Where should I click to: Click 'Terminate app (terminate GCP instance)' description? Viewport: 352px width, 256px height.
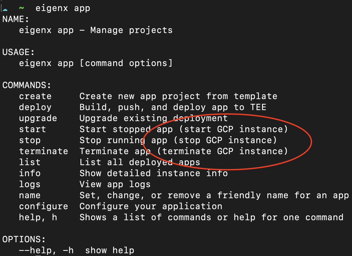tap(184, 151)
